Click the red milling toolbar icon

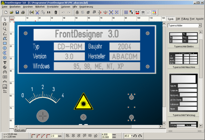pos(137,12)
